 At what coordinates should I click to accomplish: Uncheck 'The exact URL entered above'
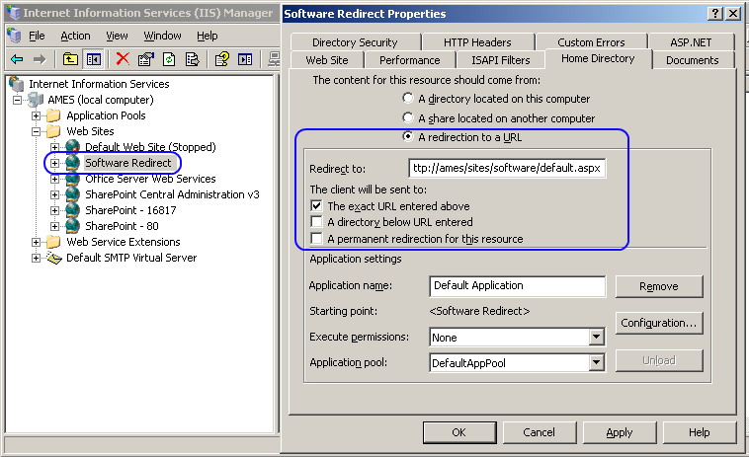pos(316,206)
